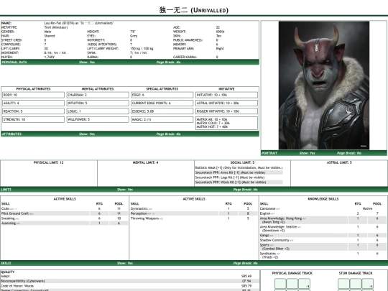Select the WILLPOWER: 5 attribute box

(x=98, y=119)
